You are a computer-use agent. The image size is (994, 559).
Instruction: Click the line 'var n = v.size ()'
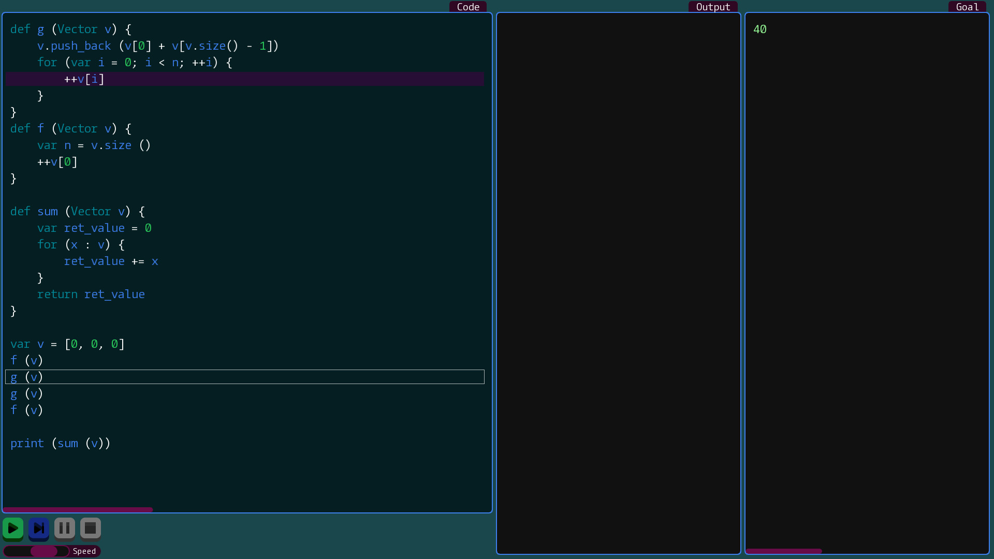point(94,145)
